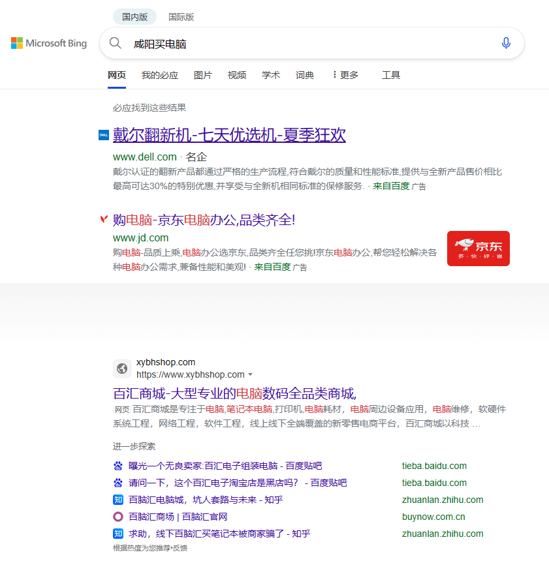Visit www.dell.com URL link
The height and width of the screenshot is (561, 549).
click(x=145, y=157)
